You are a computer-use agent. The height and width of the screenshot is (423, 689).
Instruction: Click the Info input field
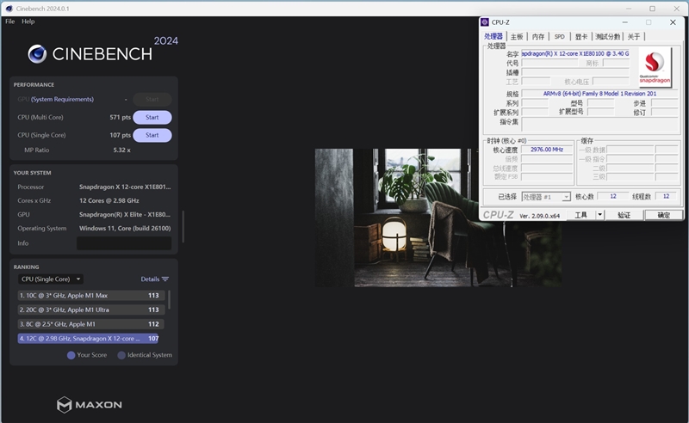click(x=124, y=243)
